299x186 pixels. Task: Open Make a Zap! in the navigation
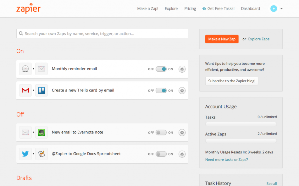pyautogui.click(x=148, y=8)
